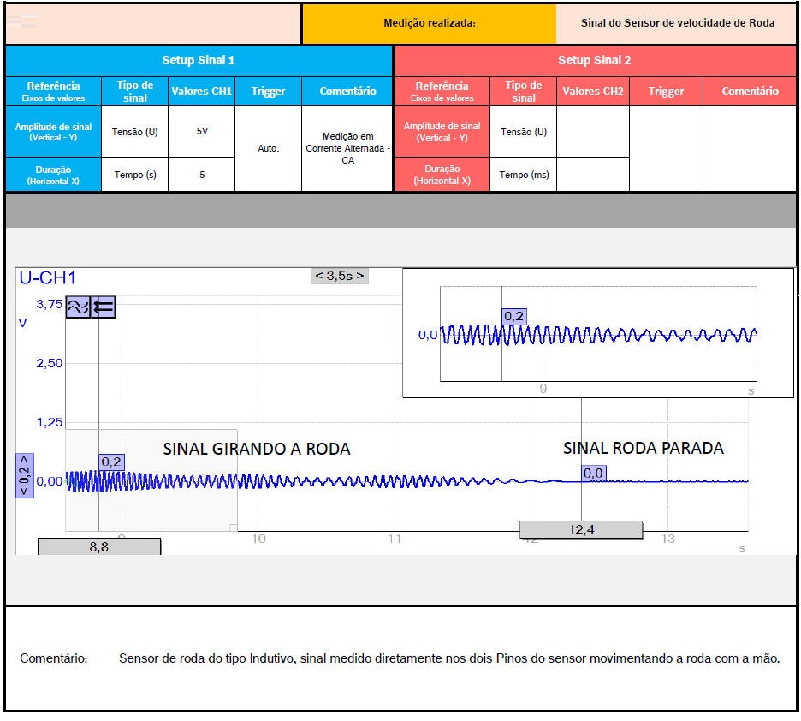Select the U-CH1 channel label
Screen dimensions: 801x721
pyautogui.click(x=47, y=278)
